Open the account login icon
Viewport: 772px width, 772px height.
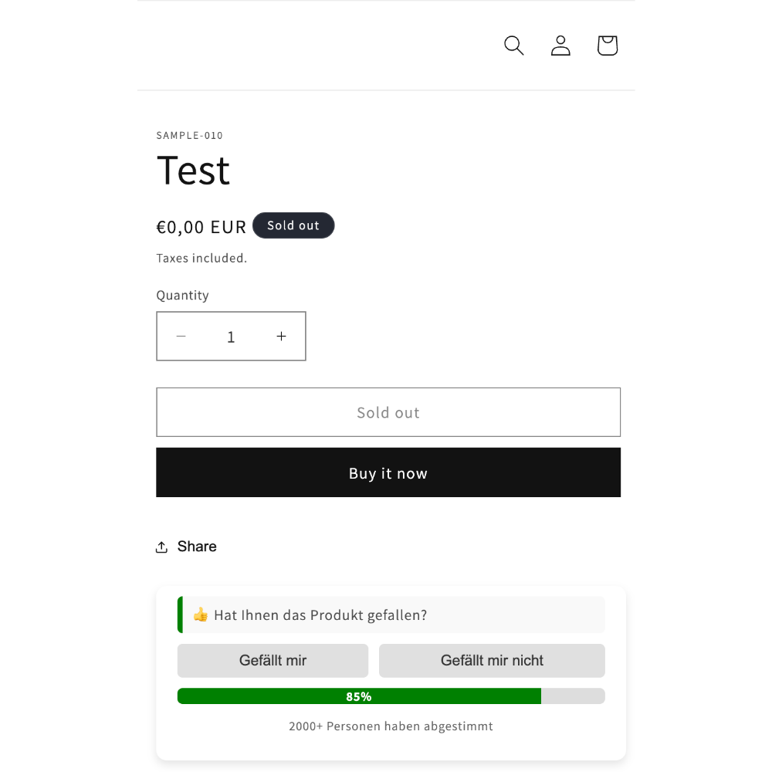pos(560,46)
